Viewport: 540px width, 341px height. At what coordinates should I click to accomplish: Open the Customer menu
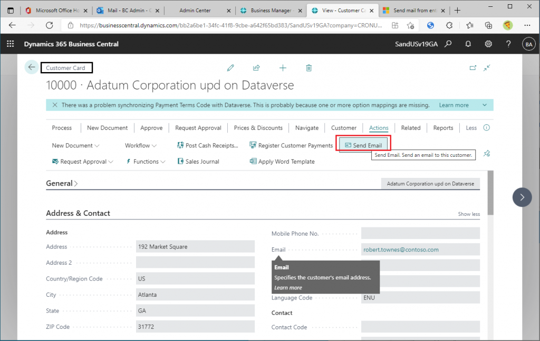tap(344, 128)
